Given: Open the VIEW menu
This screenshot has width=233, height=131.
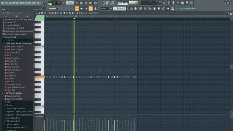Looking at the screenshot, I should 22,3.
